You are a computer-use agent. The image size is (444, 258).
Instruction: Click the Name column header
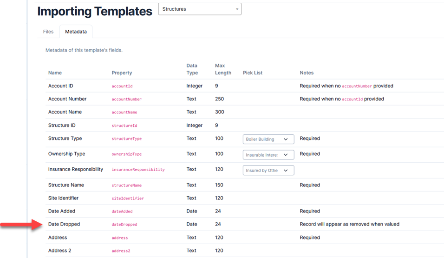click(55, 73)
